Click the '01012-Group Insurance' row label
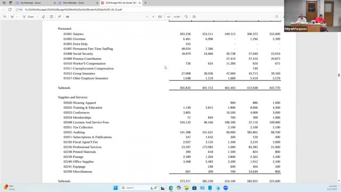 tap(79, 74)
